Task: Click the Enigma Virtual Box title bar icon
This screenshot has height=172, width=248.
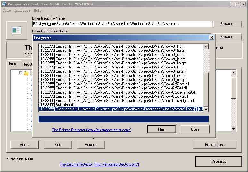Action: [x=4, y=4]
